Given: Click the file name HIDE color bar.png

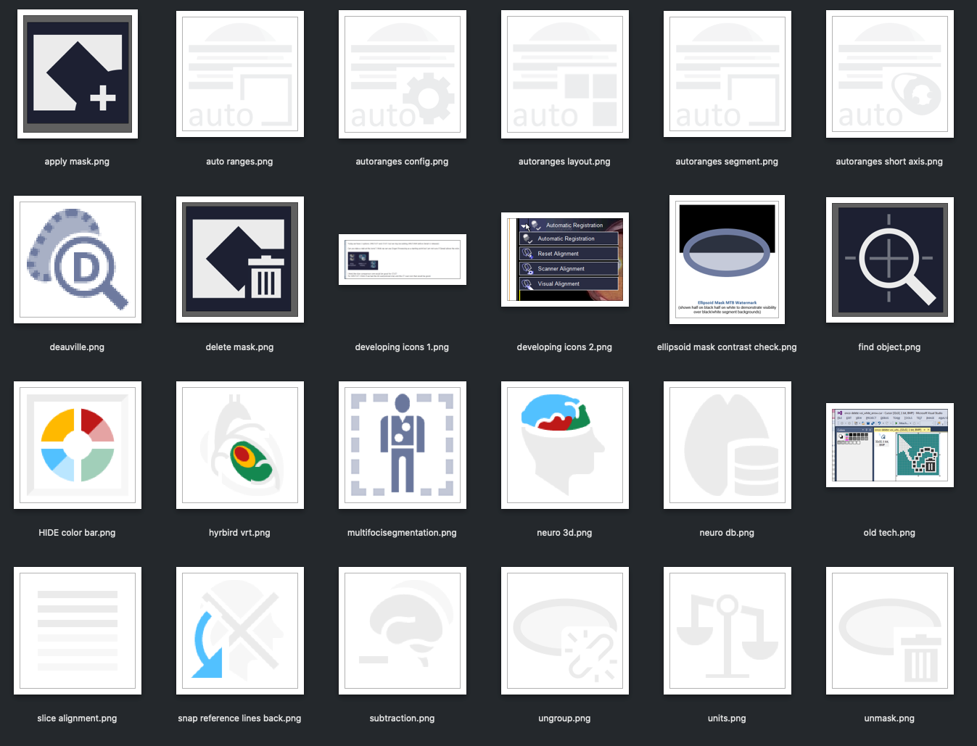Looking at the screenshot, I should click(x=77, y=533).
